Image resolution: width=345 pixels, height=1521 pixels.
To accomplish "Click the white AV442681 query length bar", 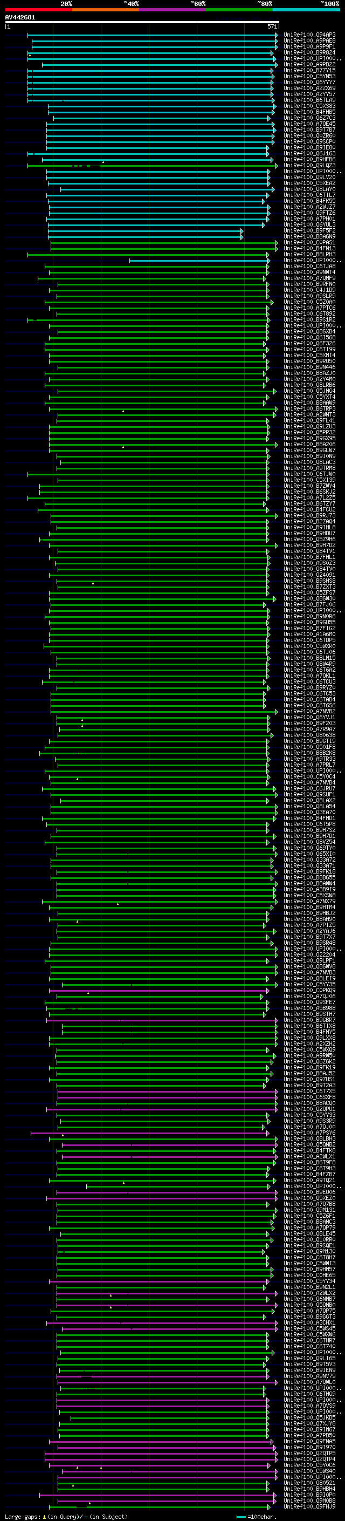I will tap(142, 22).
